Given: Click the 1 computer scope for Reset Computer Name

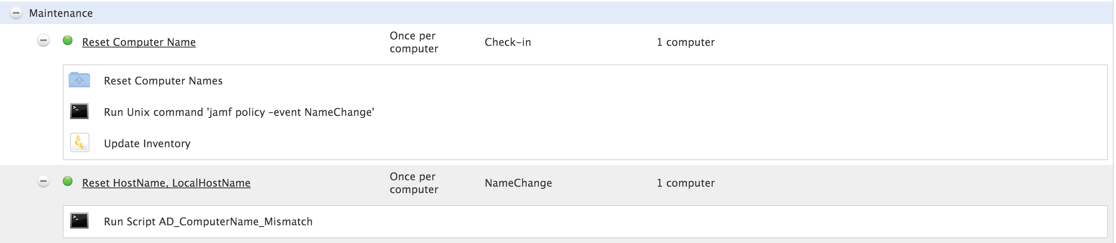Looking at the screenshot, I should click(686, 42).
